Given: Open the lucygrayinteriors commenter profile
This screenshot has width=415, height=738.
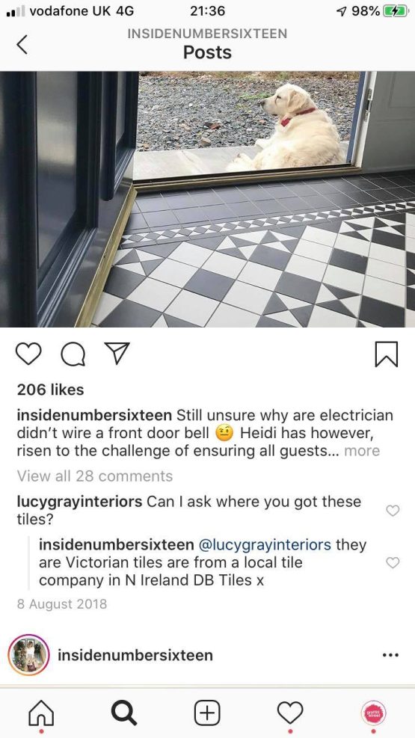Looking at the screenshot, I should click(x=79, y=502).
